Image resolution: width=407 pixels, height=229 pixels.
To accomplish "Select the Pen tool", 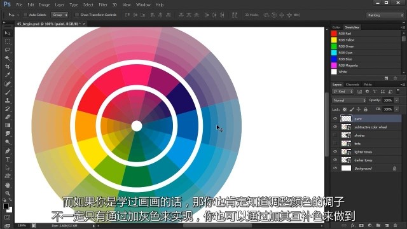I will pyautogui.click(x=8, y=151).
